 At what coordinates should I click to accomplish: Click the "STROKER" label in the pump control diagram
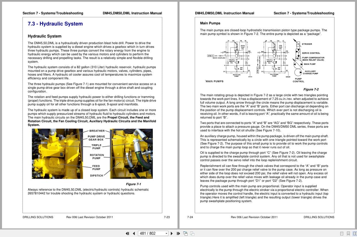pos(307,44)
